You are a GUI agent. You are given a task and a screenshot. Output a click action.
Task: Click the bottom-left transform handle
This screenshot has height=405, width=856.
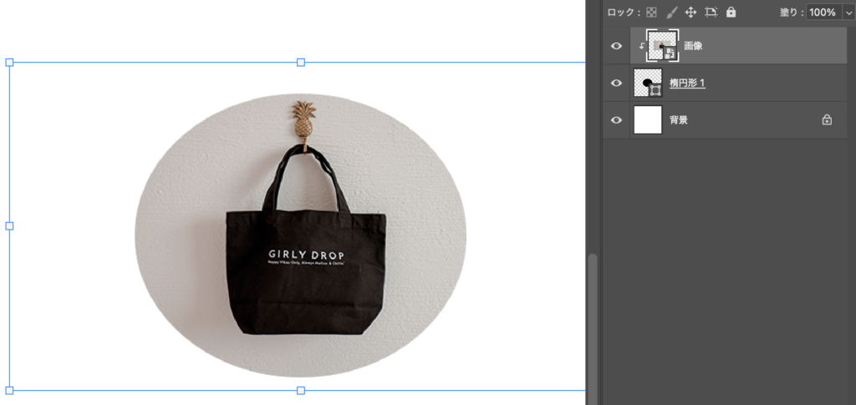click(x=9, y=390)
